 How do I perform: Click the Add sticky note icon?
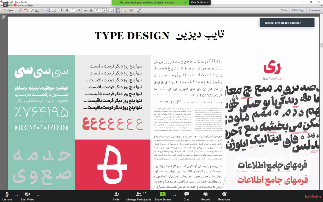(126, 10)
